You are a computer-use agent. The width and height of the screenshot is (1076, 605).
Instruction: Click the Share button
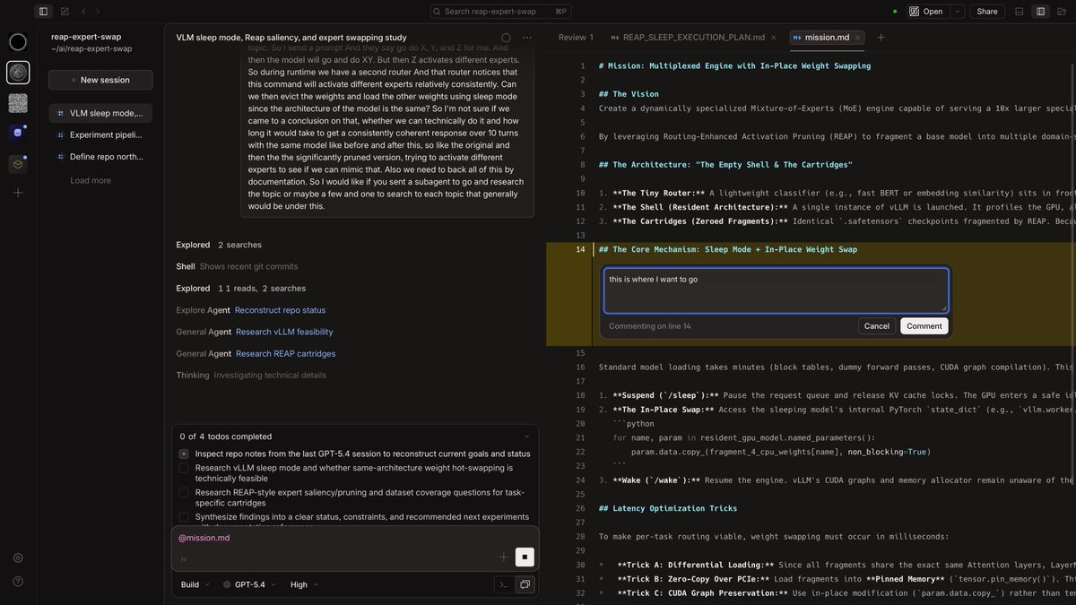pos(987,12)
